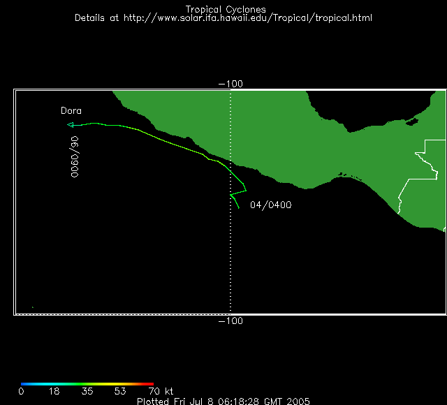Screen dimensions: 447x405
Task: Click the bottom "-100" longitude label
Action: coord(230,321)
